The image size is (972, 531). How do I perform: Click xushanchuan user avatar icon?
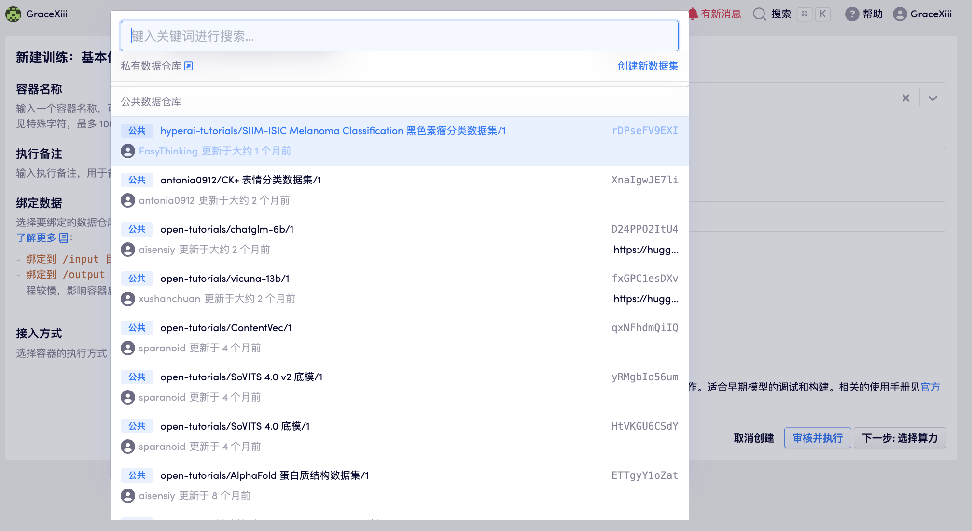coord(128,299)
